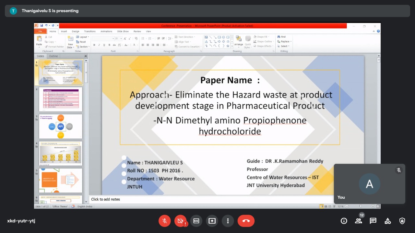
Task: Close the slides thumbnail pane
Action: coord(86,56)
